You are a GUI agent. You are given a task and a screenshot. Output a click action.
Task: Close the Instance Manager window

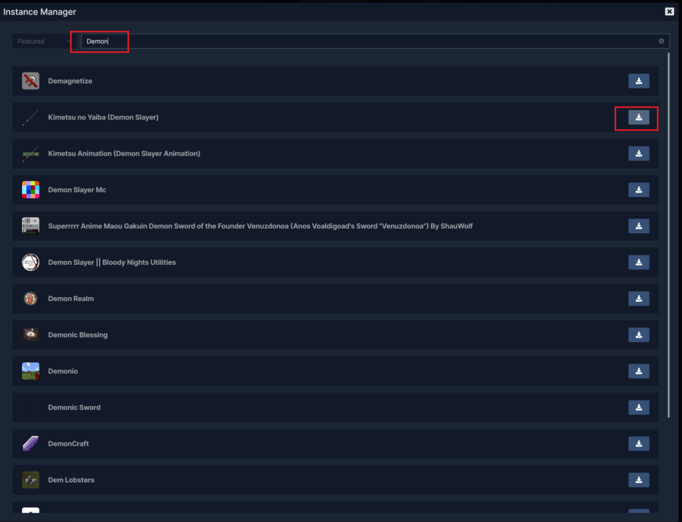pyautogui.click(x=669, y=11)
